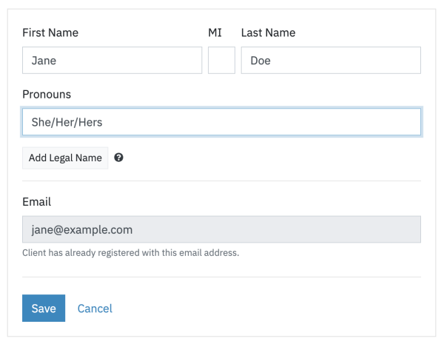Image resolution: width=444 pixels, height=344 pixels.
Task: Click the divider line above the Save button
Action: tap(222, 277)
